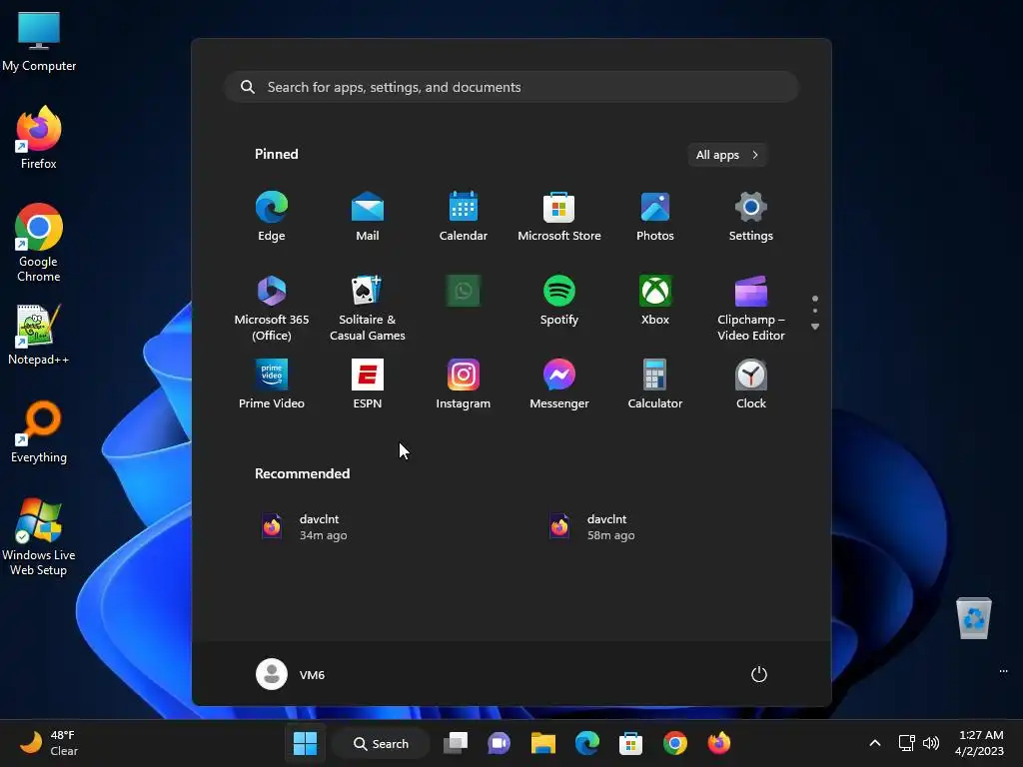
Task: Select Firefox desktop shortcut
Action: tap(39, 138)
